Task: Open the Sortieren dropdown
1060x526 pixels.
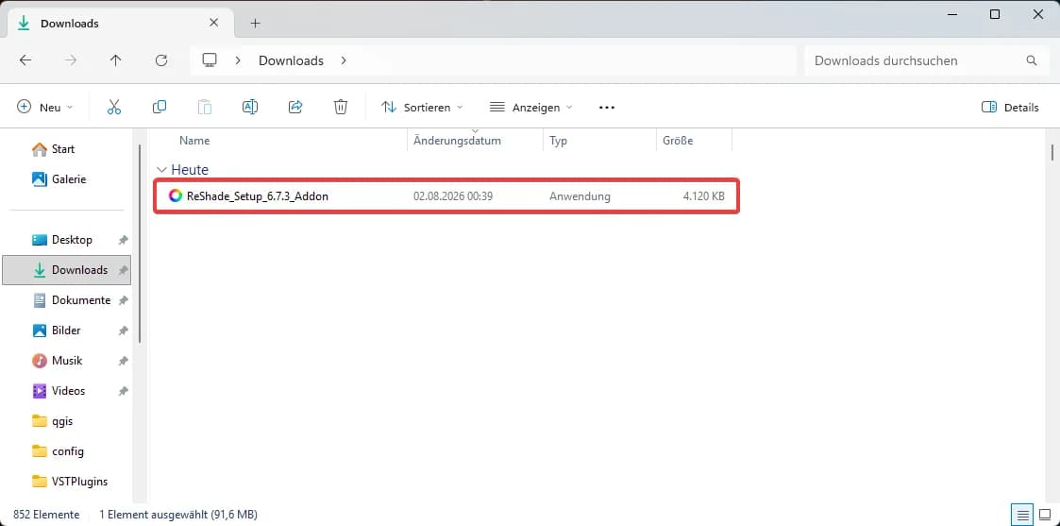Action: coord(423,107)
